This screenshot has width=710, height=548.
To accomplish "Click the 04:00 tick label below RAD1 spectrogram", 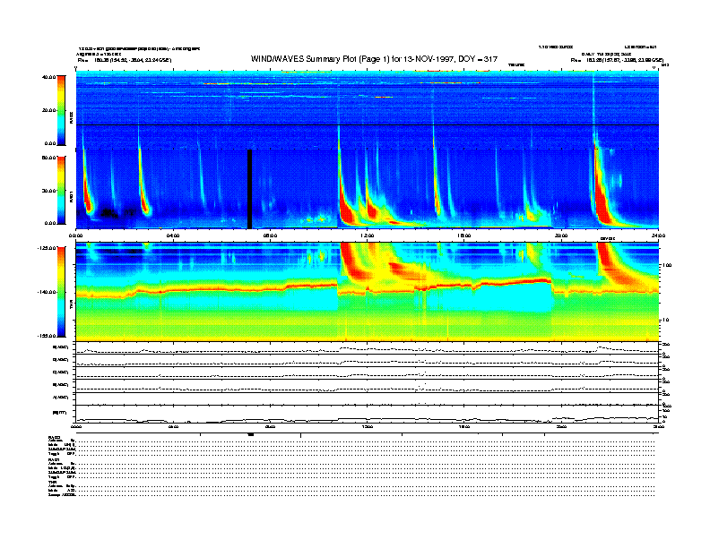I will click(x=173, y=235).
